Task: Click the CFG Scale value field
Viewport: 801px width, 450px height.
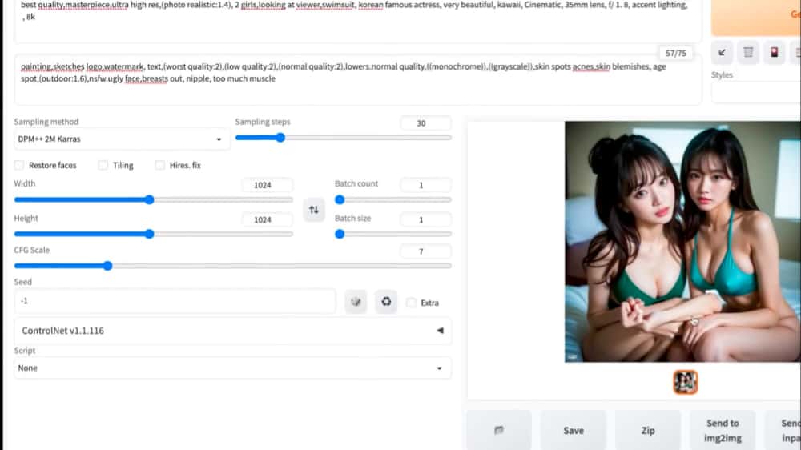Action: (x=426, y=251)
